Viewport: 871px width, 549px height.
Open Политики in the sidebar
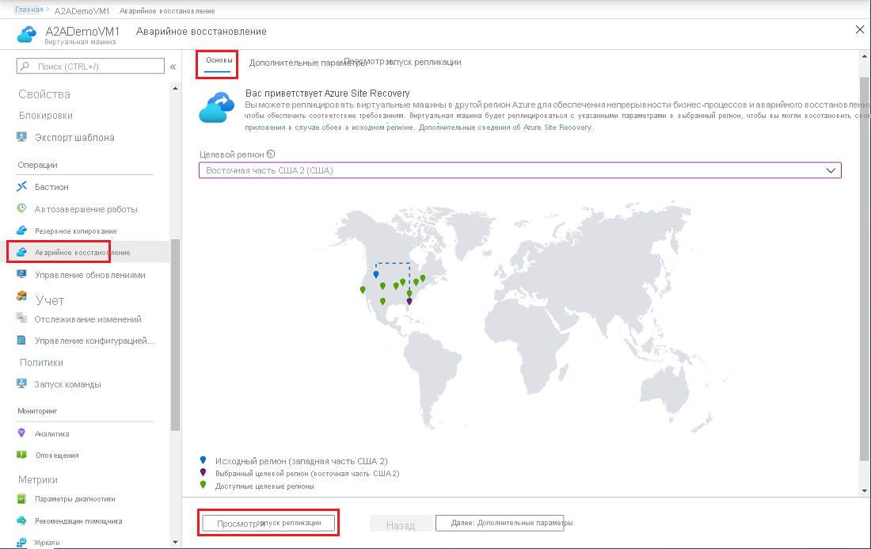(42, 362)
